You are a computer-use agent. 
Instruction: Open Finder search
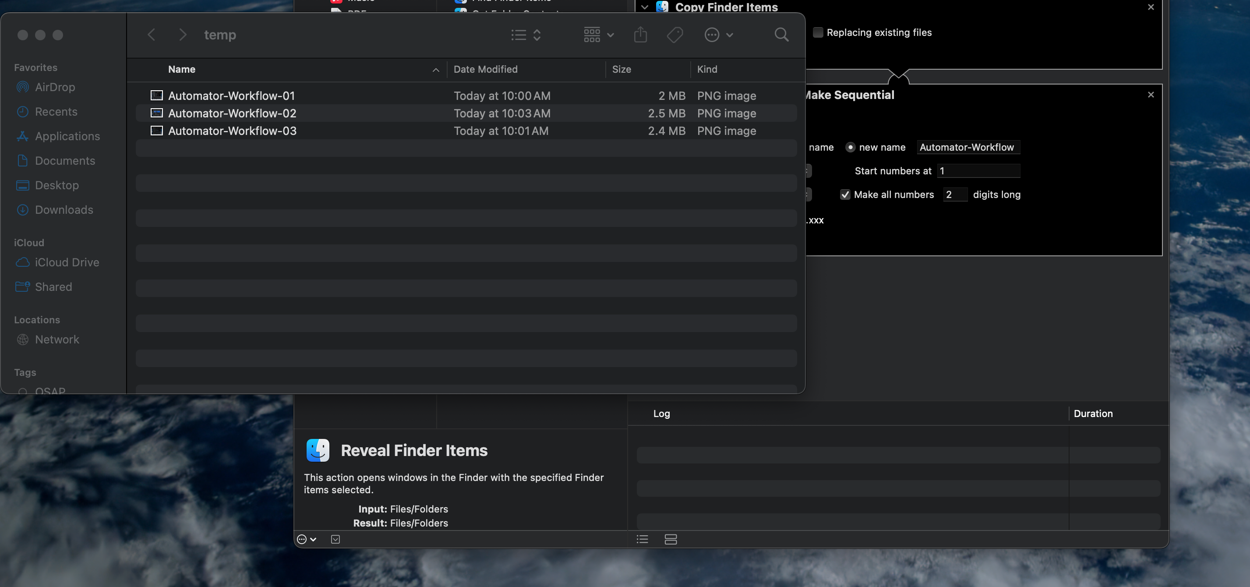pos(781,35)
